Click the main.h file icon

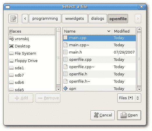65,52
